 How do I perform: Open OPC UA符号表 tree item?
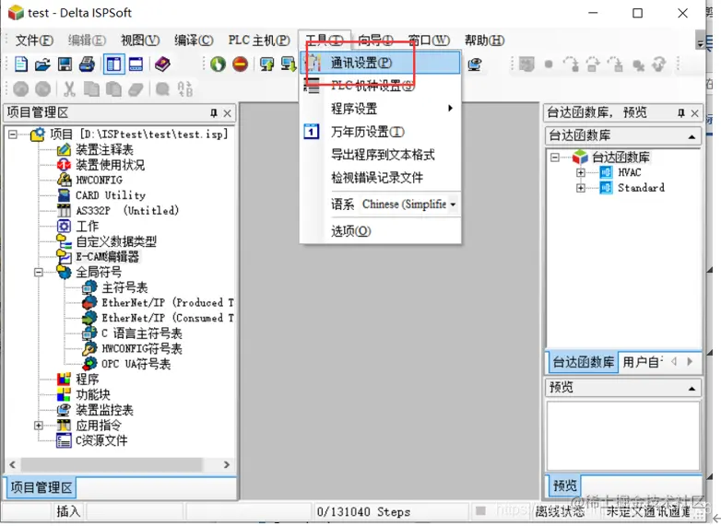pyautogui.click(x=136, y=364)
